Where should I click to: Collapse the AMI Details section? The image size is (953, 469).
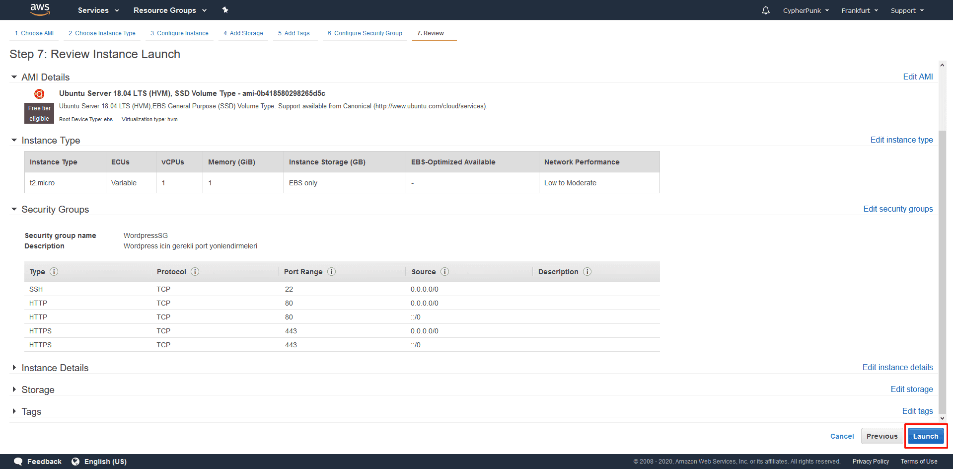click(x=14, y=77)
